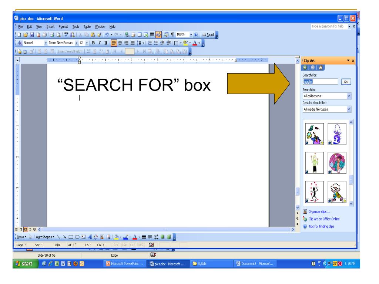379x284 pixels.
Task: Open the Times New Roman font dropdown
Action: (76, 43)
